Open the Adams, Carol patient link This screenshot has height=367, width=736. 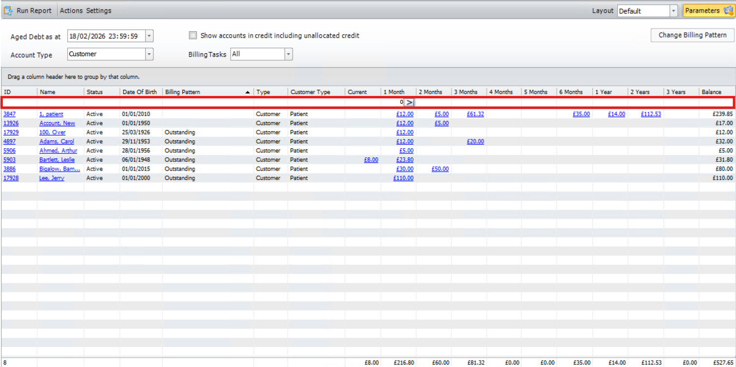pos(56,141)
